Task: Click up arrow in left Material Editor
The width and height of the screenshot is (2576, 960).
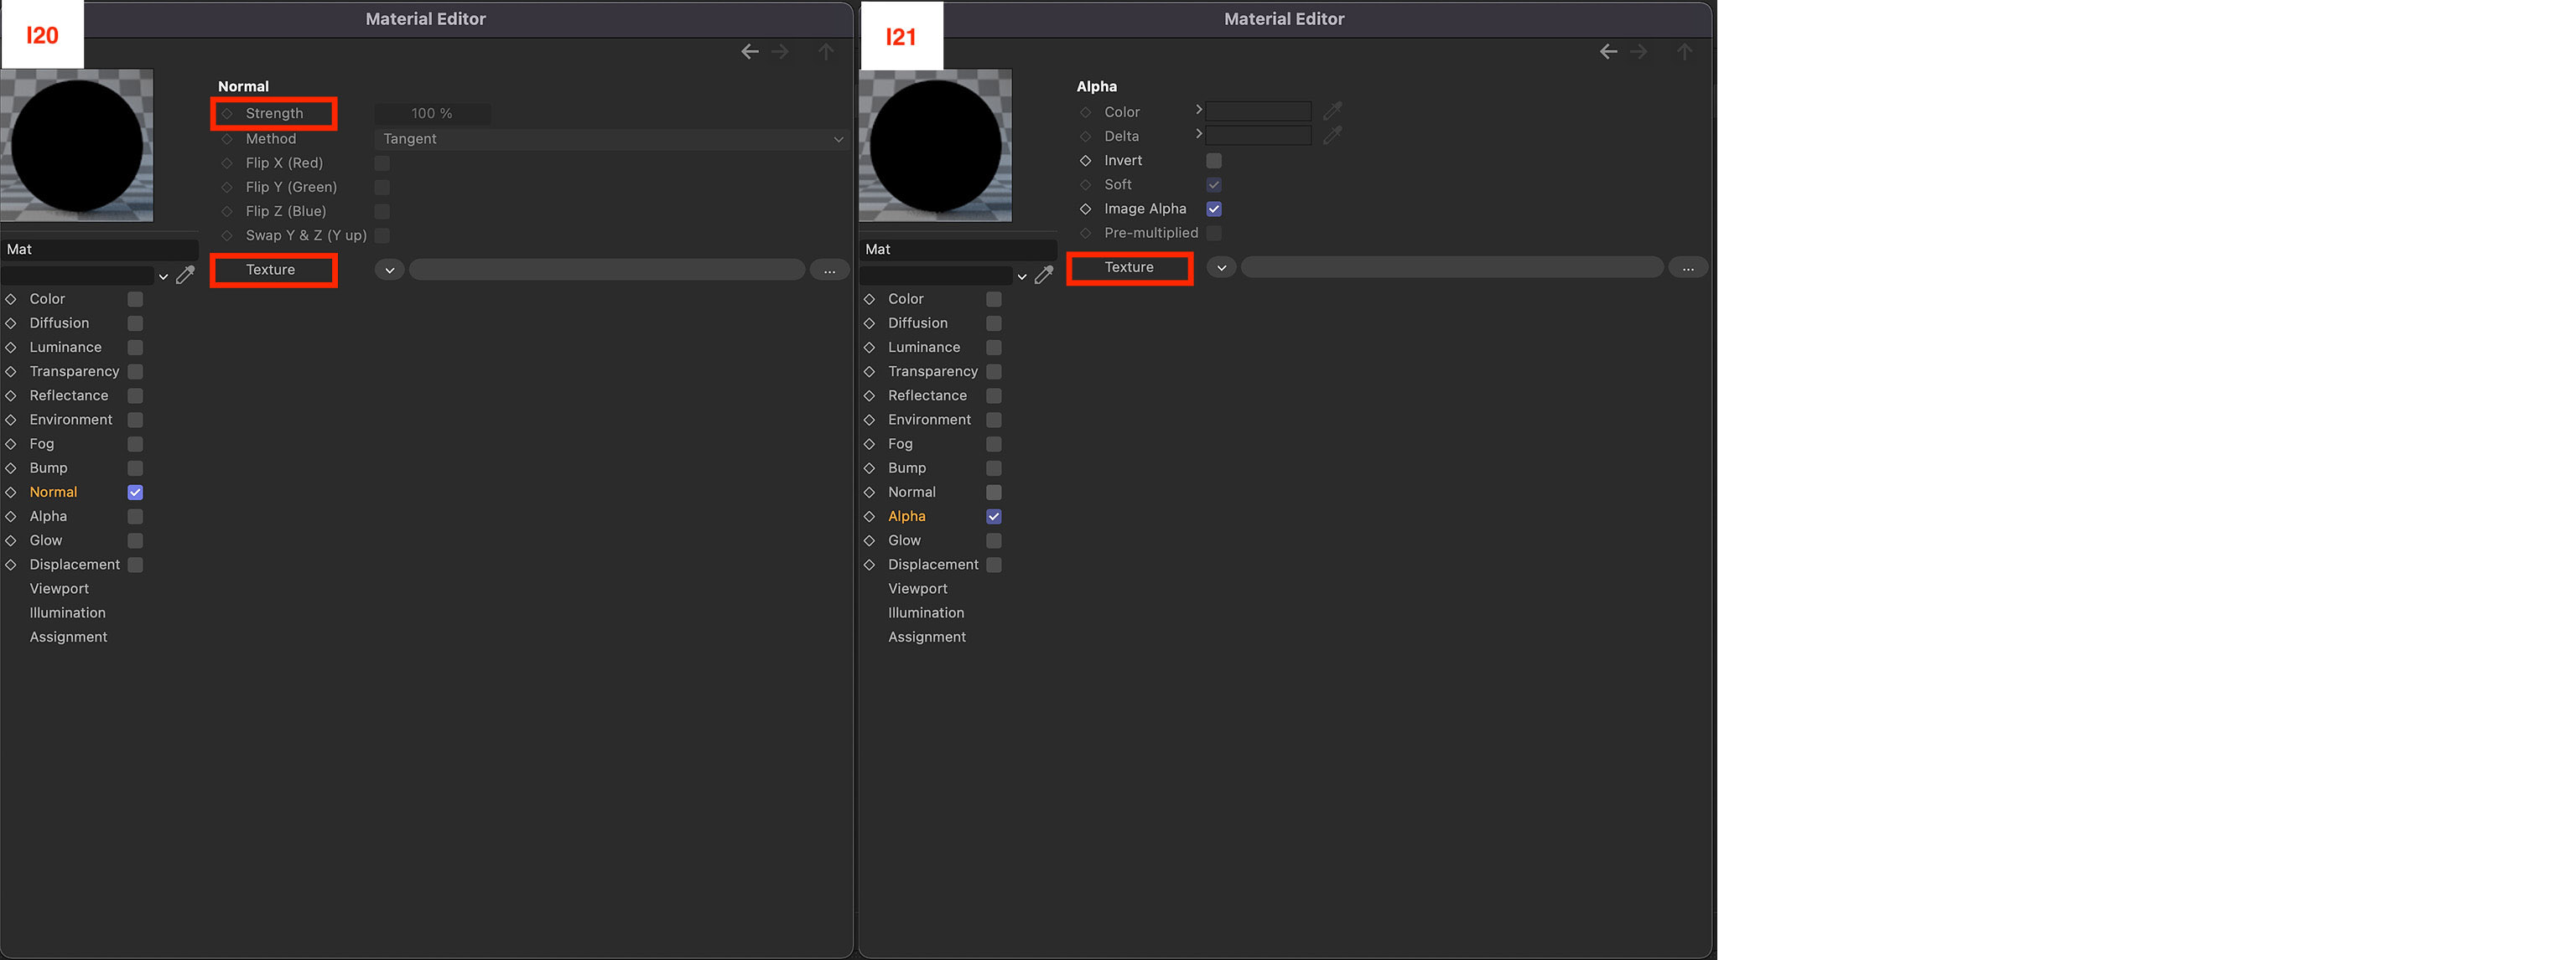Action: click(826, 52)
